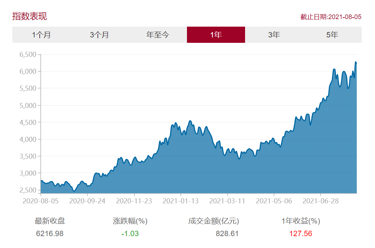Click the 5,000 y-axis label
Screen dimensions: 375x248
click(x=28, y=105)
